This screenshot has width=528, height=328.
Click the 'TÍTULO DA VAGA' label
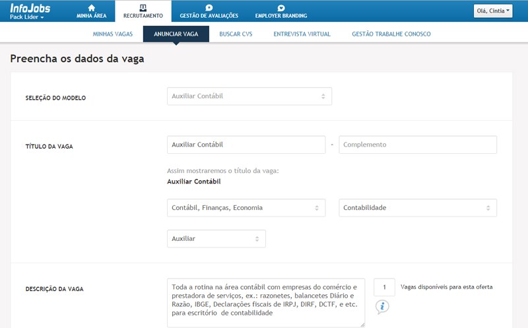click(49, 147)
